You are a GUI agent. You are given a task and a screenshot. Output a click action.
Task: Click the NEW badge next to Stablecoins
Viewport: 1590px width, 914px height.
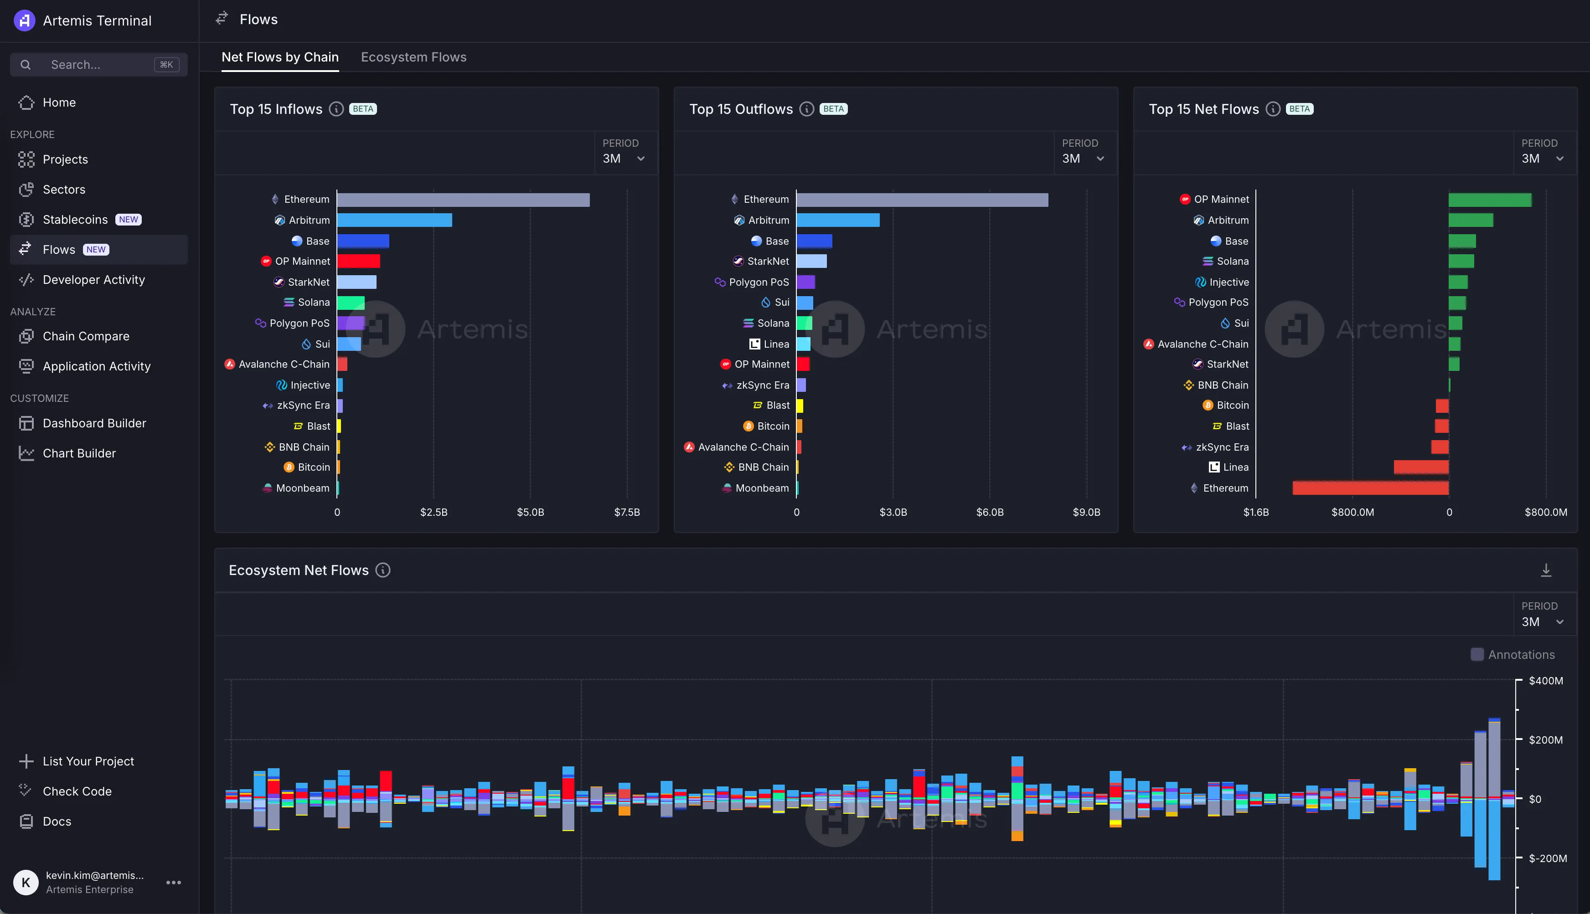129,220
